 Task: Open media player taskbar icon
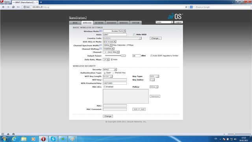point(33,139)
